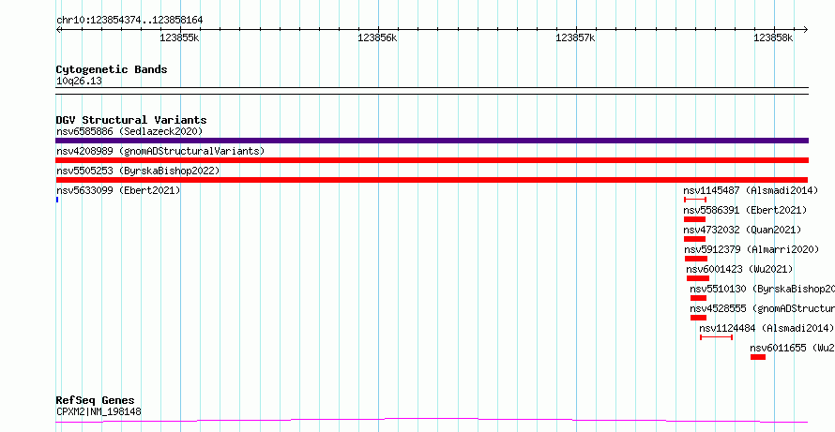The image size is (835, 432).
Task: Click the nsv5633099 (Ebert2021) label
Action: (118, 190)
